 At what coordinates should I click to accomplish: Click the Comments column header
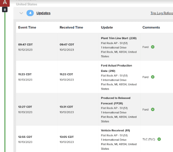tap(151, 28)
